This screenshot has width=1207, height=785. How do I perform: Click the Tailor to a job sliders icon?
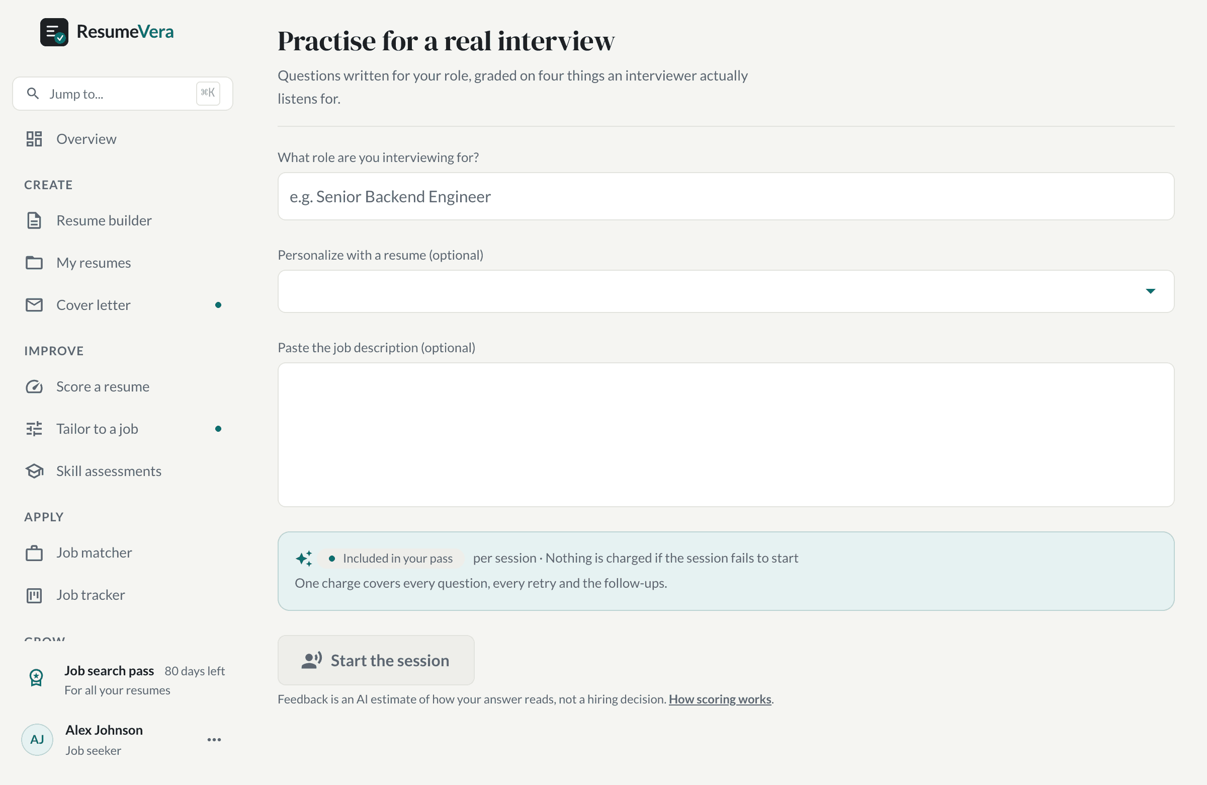point(34,429)
